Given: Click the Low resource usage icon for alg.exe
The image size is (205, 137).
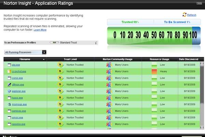Looking at the screenshot, I should point(154,65).
